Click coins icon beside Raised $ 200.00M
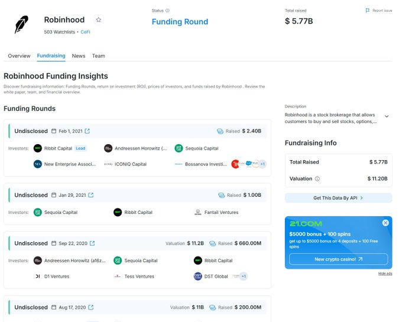 click(213, 307)
